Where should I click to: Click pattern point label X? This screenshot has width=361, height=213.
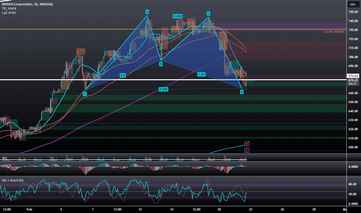[85, 94]
